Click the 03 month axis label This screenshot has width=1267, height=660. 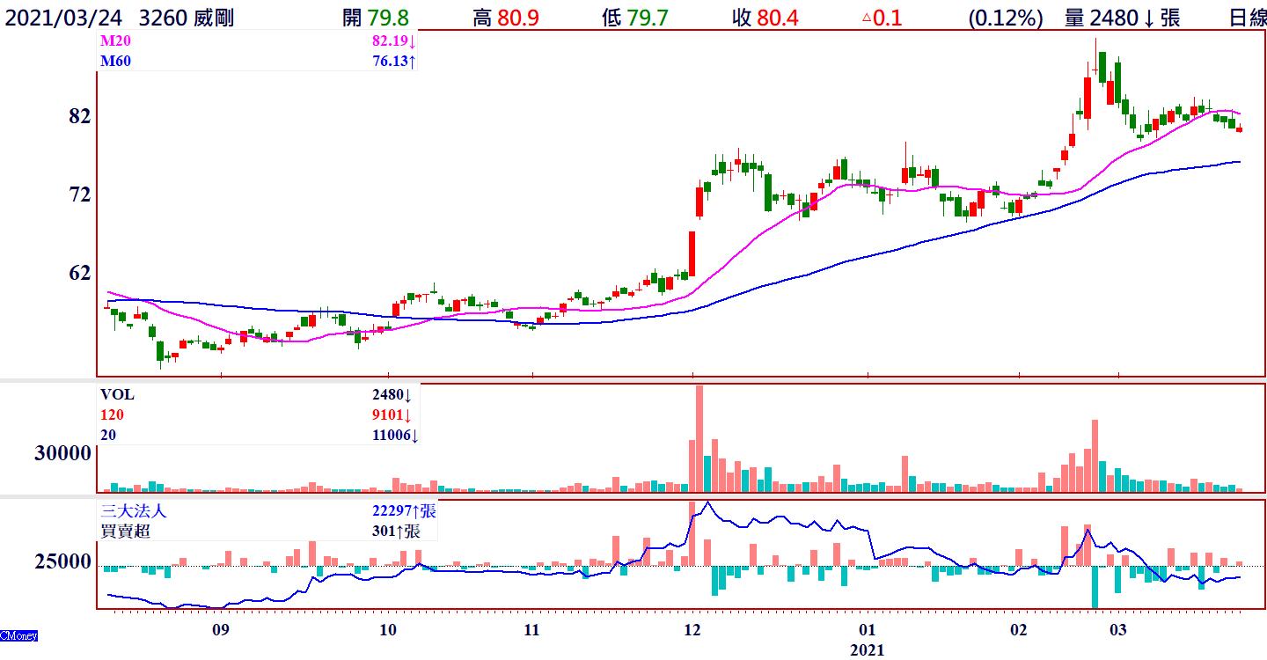pos(1118,630)
